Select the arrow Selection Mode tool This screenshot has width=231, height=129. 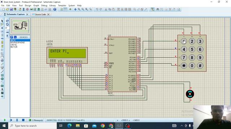pyautogui.click(x=2, y=21)
